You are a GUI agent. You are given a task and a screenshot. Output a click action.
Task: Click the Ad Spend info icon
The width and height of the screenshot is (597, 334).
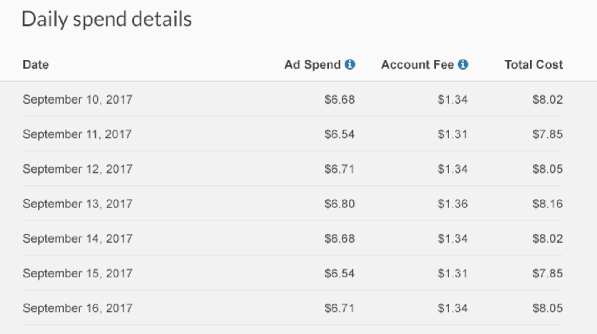(x=350, y=64)
